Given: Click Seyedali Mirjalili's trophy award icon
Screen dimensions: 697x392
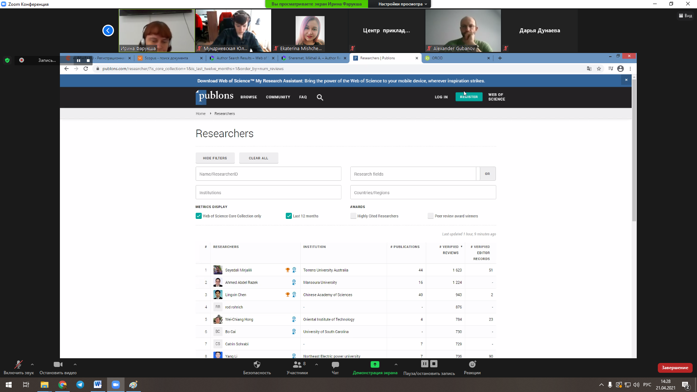Looking at the screenshot, I should click(288, 270).
